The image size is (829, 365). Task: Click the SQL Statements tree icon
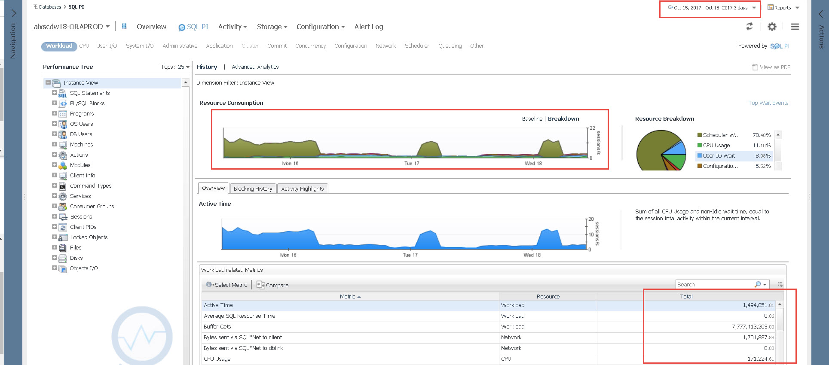coord(63,93)
